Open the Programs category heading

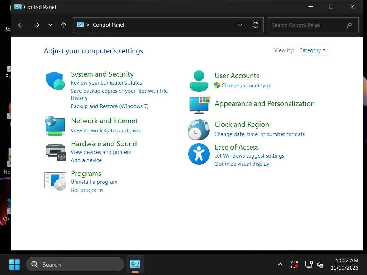coord(86,174)
